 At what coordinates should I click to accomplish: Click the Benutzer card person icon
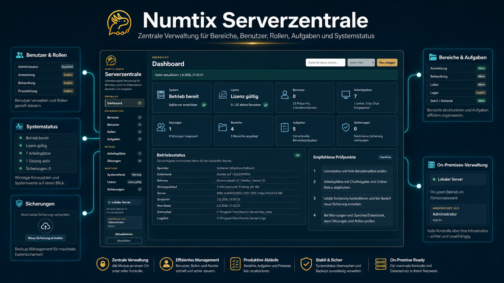pyautogui.click(x=285, y=95)
